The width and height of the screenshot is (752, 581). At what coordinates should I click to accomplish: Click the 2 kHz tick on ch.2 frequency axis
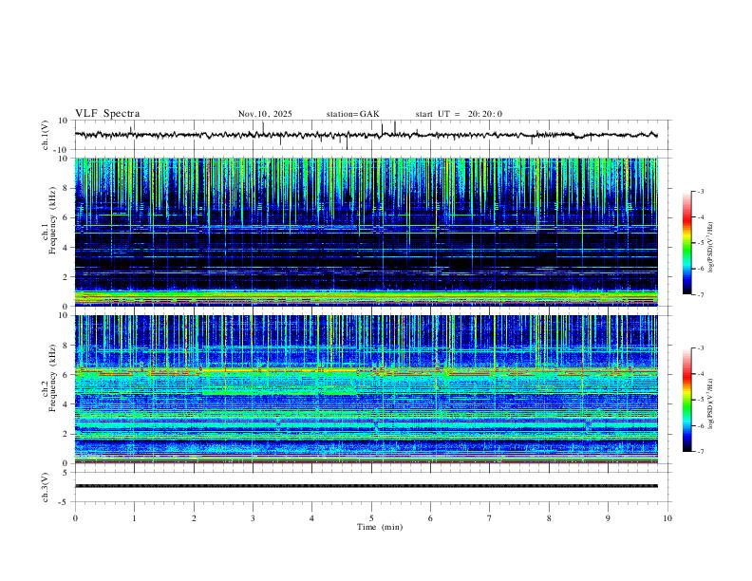[66, 434]
